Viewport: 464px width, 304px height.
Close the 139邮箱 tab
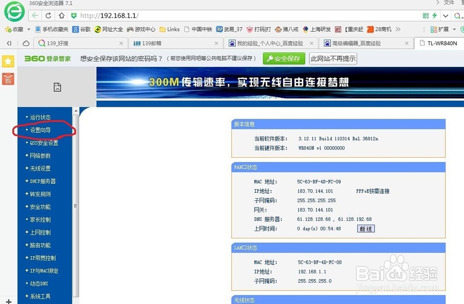pos(216,43)
